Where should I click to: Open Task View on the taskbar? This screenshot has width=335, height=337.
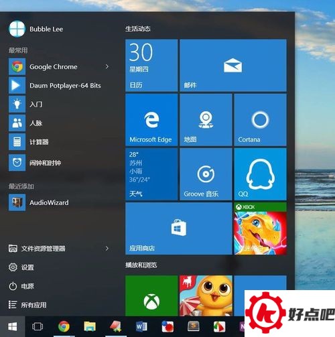point(38,327)
